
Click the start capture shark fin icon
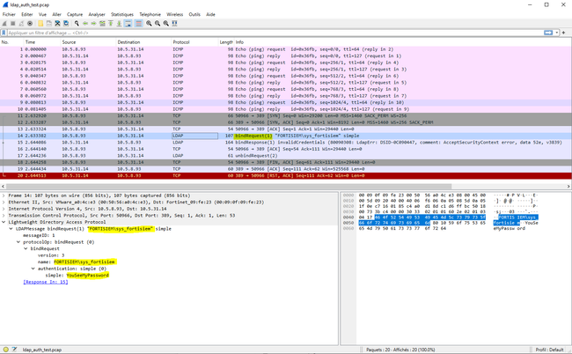click(x=5, y=24)
